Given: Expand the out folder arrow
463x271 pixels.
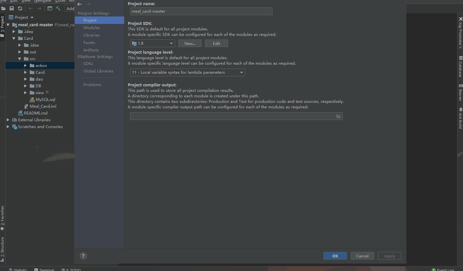Looking at the screenshot, I should [20, 52].
